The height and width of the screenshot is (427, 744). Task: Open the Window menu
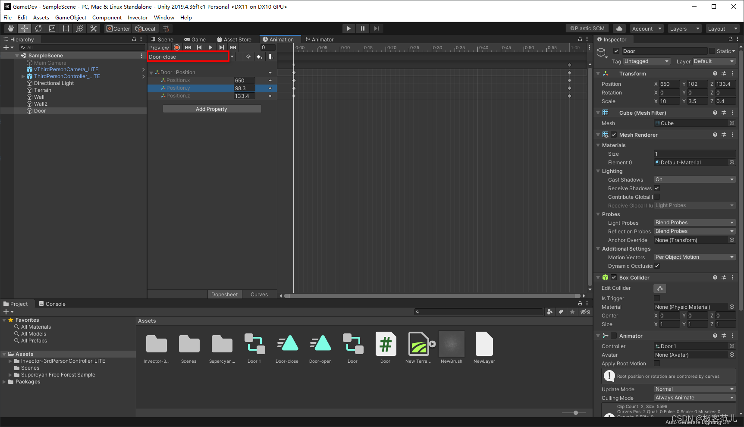click(164, 18)
